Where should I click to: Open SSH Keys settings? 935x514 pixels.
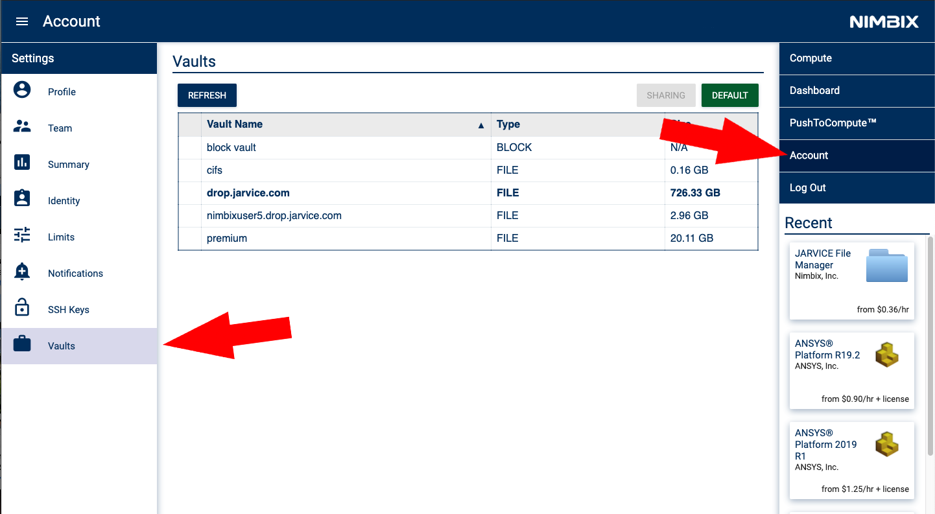click(78, 309)
